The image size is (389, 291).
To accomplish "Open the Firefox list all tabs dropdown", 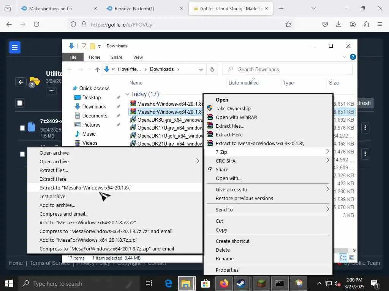I will (313, 8).
